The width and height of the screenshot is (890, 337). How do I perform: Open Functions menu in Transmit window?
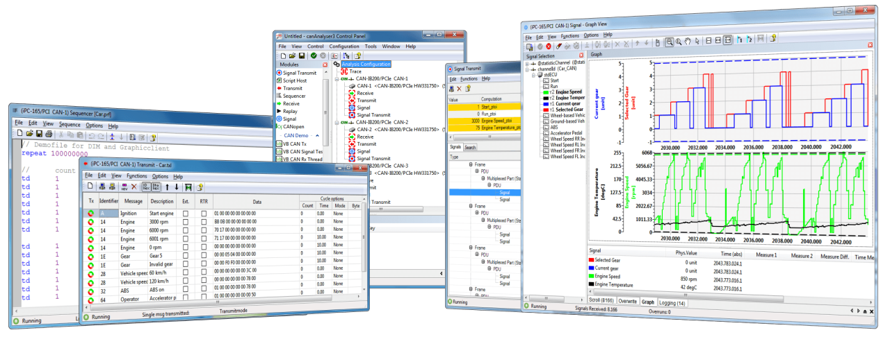[x=137, y=175]
